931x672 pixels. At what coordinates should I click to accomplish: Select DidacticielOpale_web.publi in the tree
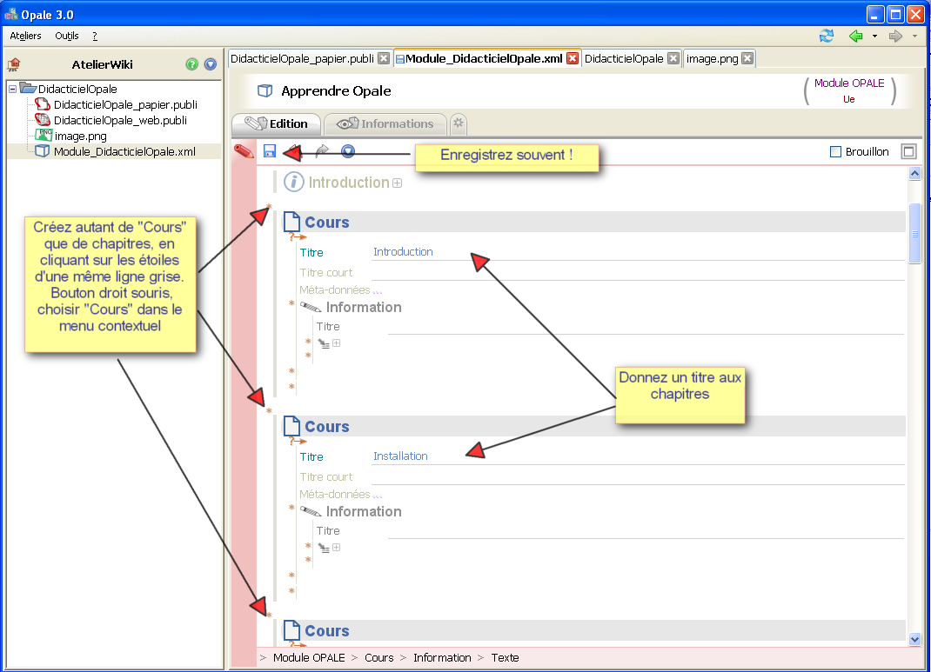(120, 120)
